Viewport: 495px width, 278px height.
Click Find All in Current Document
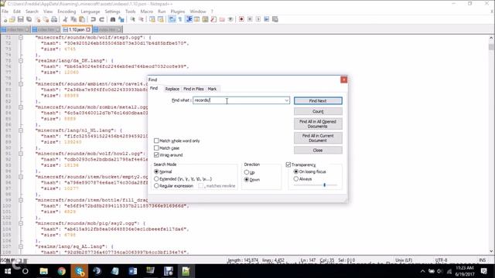pyautogui.click(x=318, y=138)
